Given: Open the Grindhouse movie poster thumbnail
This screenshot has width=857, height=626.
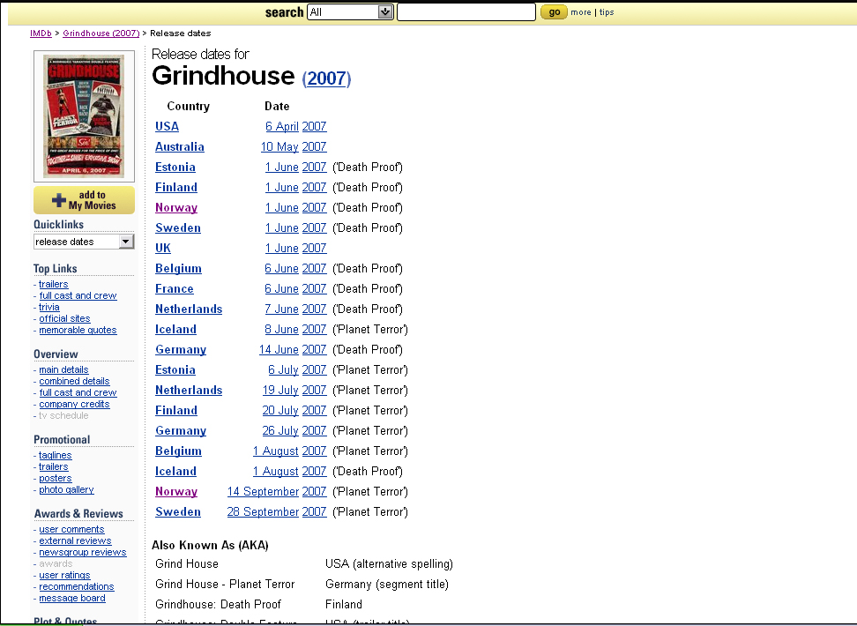Looking at the screenshot, I should click(x=84, y=116).
